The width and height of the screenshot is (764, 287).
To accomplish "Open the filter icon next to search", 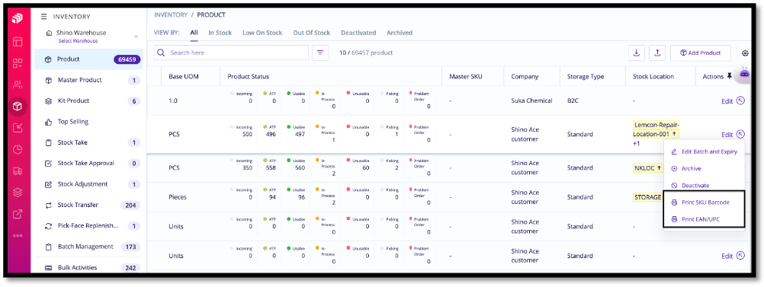I will (319, 53).
